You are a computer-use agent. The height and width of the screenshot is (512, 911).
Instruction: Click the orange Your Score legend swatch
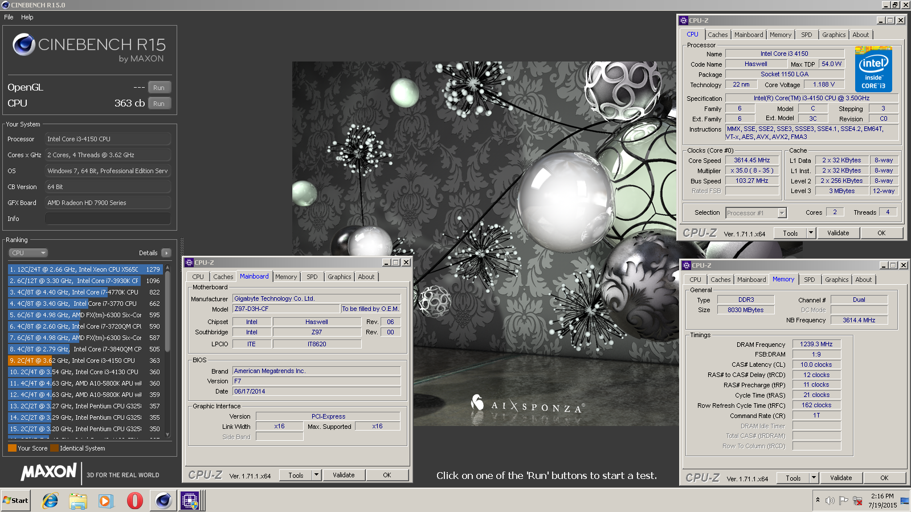(12, 448)
